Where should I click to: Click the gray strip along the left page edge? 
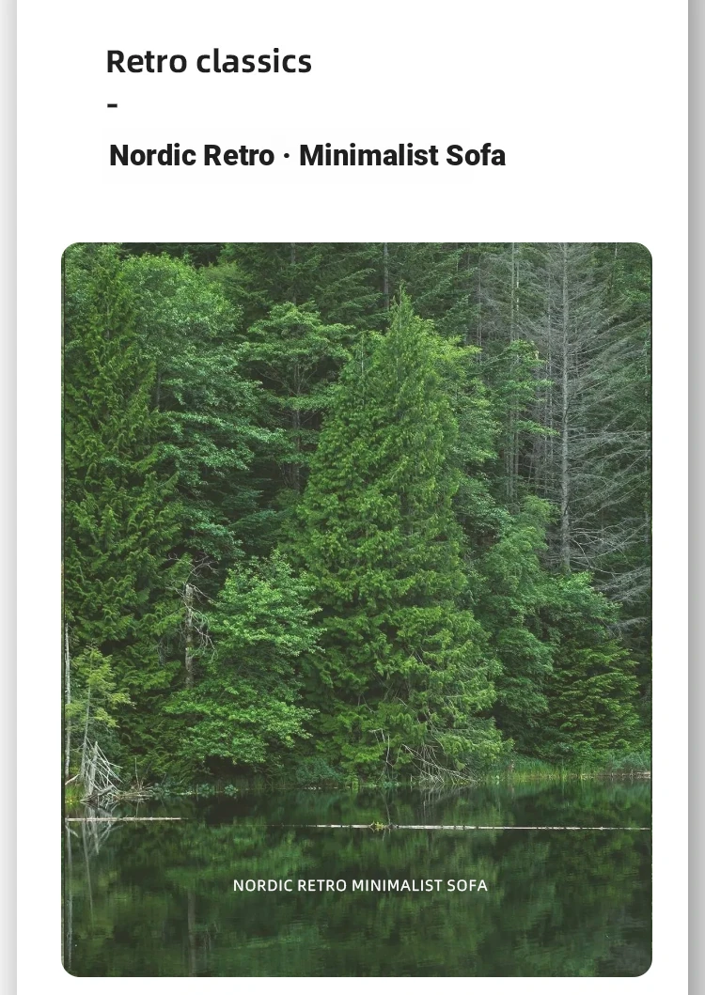(8, 498)
